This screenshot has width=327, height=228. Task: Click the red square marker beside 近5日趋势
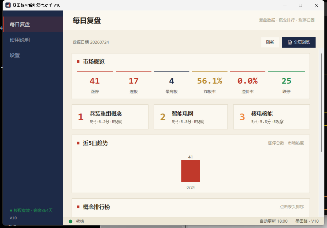point(78,143)
